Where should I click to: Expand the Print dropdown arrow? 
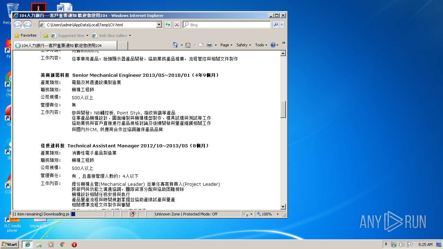[216, 45]
